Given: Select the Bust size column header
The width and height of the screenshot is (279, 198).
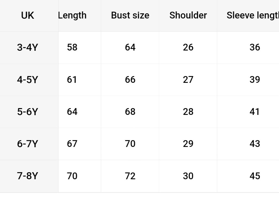Looking at the screenshot, I should point(130,15).
